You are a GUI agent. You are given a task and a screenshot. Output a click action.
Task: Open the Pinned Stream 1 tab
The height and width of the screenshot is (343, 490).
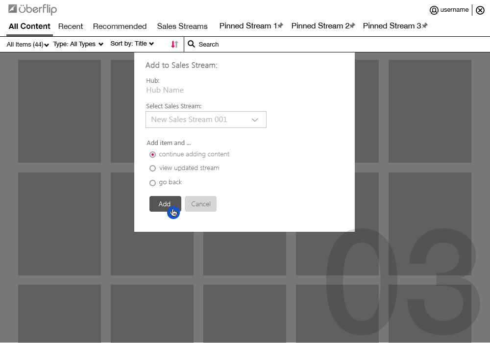tap(248, 25)
